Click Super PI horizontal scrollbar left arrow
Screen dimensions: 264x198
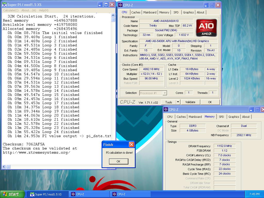click(x=4, y=167)
